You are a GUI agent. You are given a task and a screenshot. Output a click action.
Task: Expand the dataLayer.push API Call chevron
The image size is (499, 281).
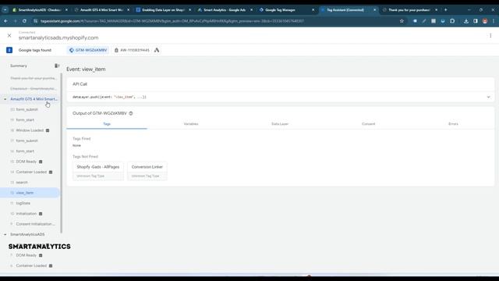point(489,97)
